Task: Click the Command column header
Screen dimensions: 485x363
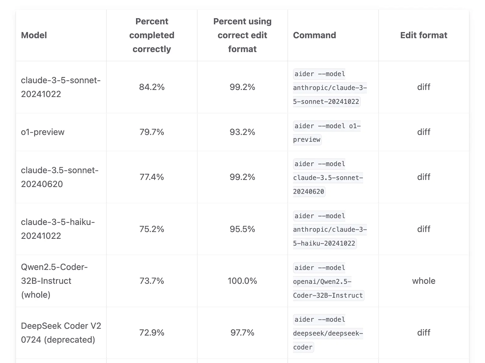Action: (314, 35)
